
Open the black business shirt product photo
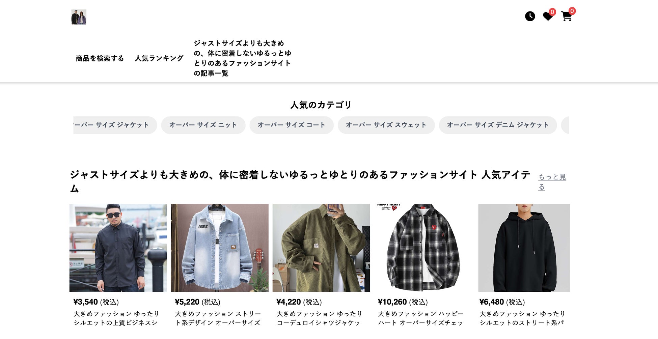118,248
